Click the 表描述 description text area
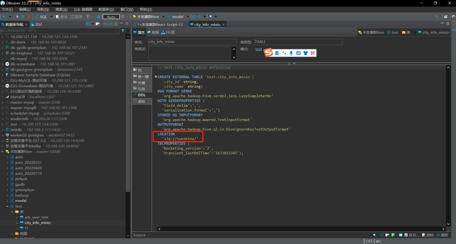Image resolution: width=456 pixels, height=244 pixels. coord(190,53)
